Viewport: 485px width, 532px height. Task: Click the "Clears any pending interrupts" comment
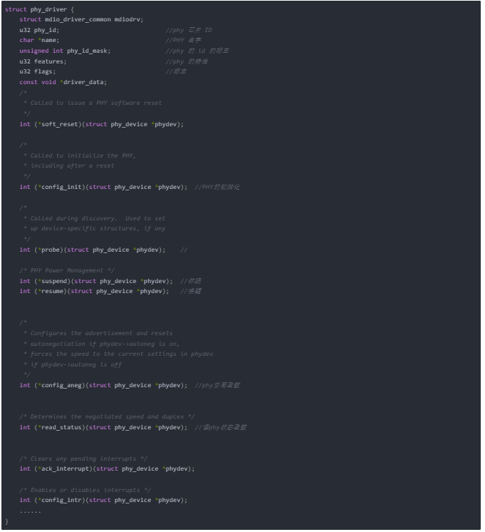coord(83,459)
